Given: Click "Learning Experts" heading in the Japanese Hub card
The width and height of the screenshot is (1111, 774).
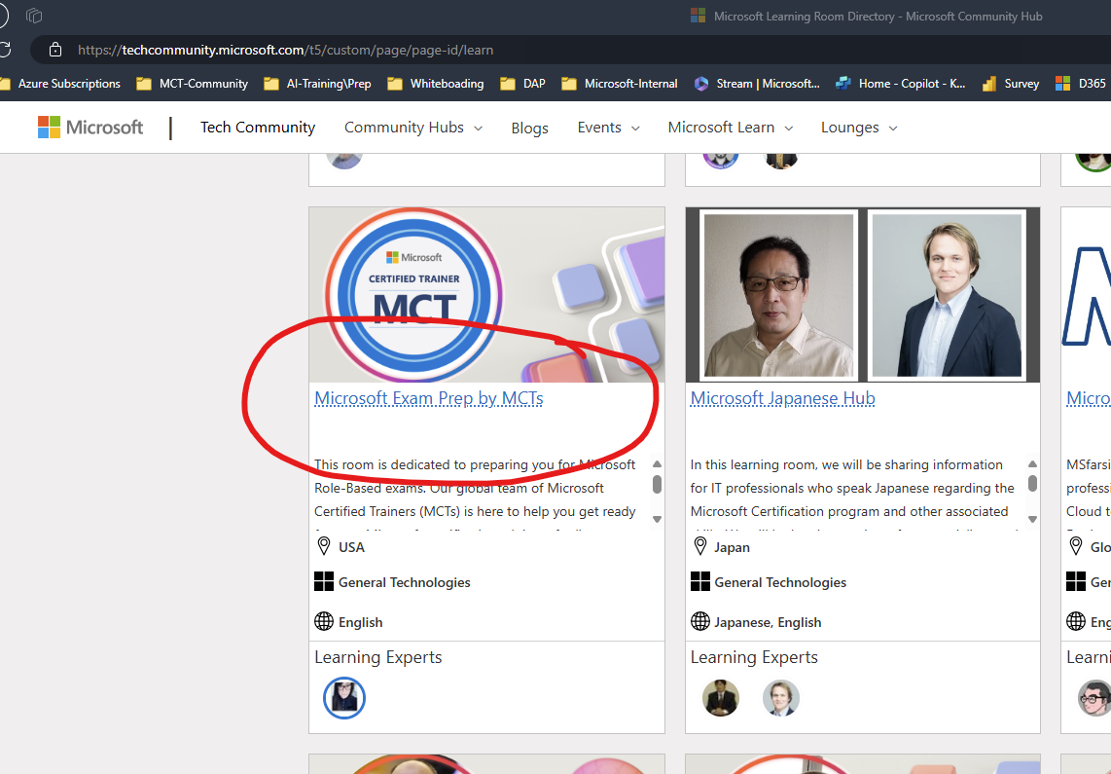Looking at the screenshot, I should tap(754, 657).
